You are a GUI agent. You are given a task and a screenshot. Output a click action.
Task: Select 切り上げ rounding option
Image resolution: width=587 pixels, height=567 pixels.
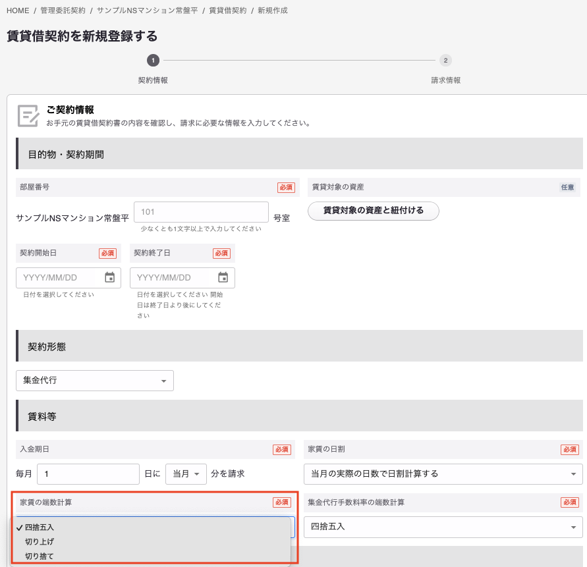(40, 542)
